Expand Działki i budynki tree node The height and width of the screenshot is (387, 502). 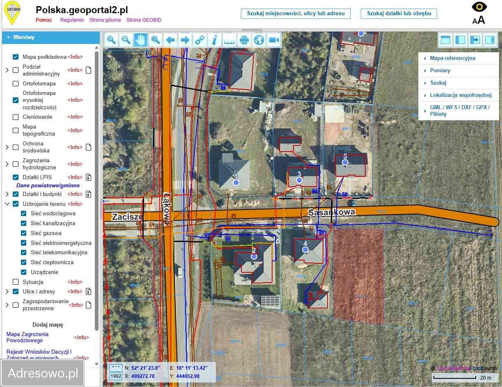[x=7, y=194]
